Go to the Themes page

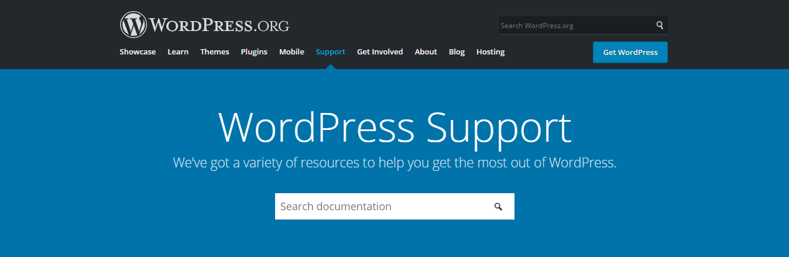(x=215, y=52)
